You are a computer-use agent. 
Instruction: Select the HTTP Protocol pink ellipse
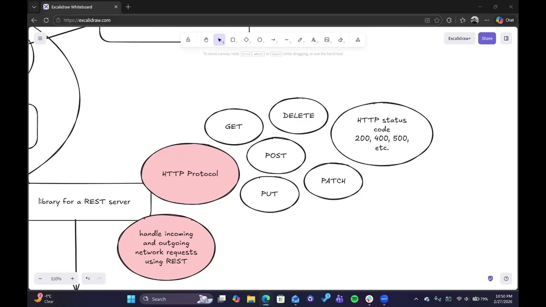tap(190, 174)
